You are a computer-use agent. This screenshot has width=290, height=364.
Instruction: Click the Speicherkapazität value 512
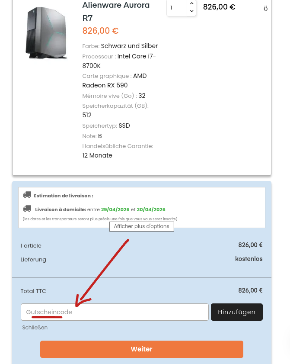pyautogui.click(x=87, y=115)
